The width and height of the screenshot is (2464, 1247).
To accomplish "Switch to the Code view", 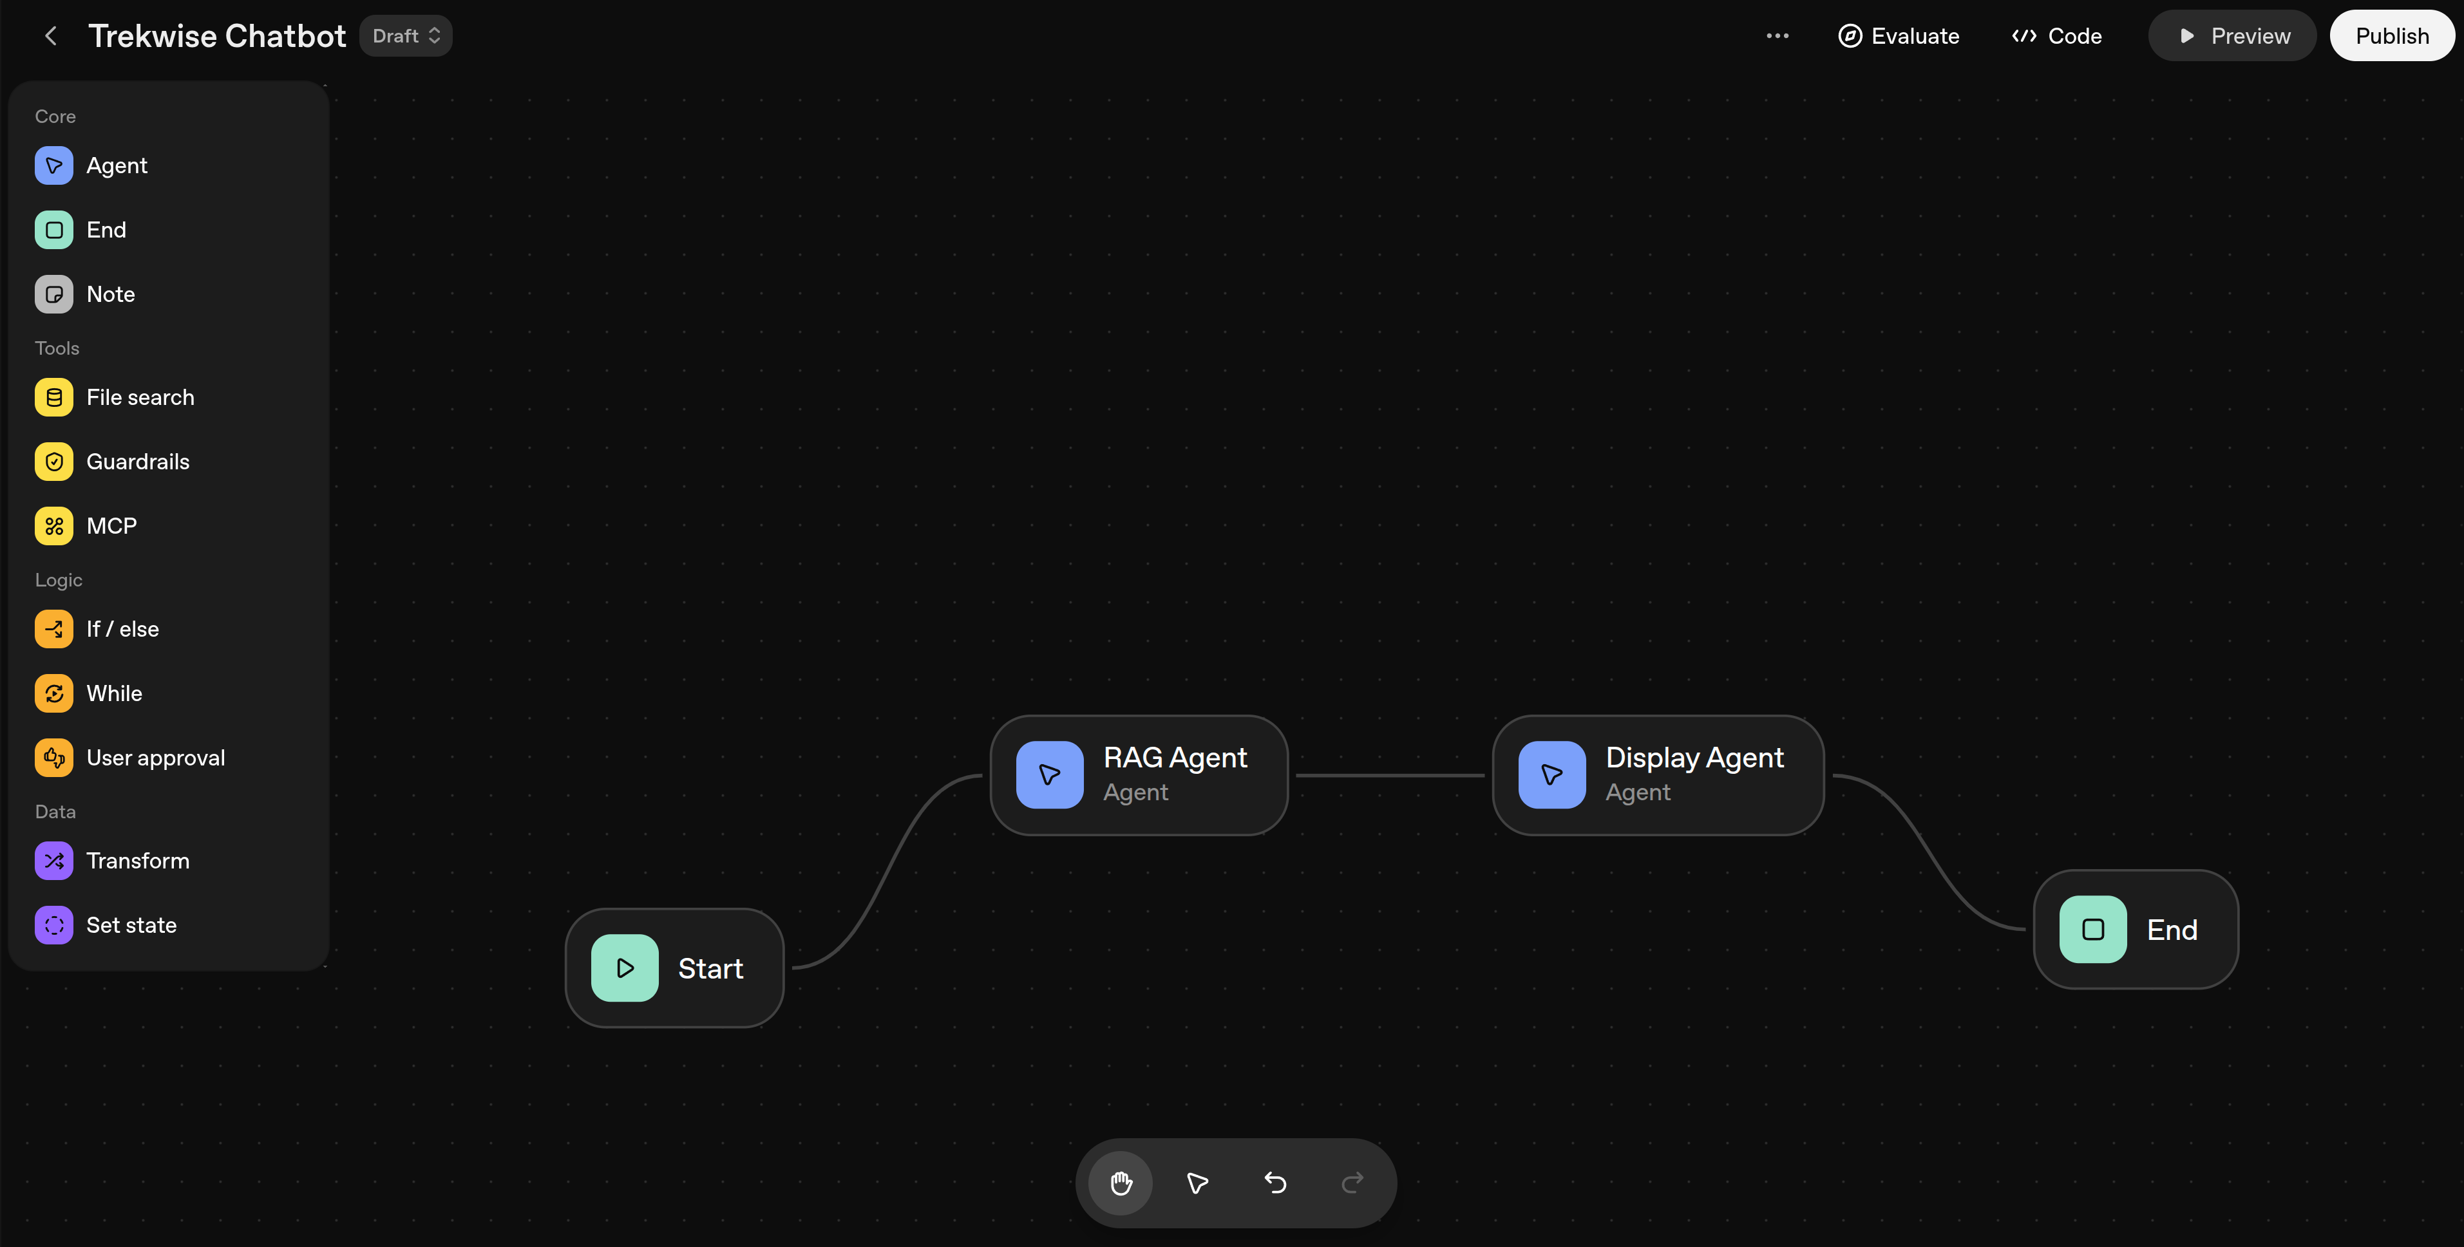I will (2056, 35).
